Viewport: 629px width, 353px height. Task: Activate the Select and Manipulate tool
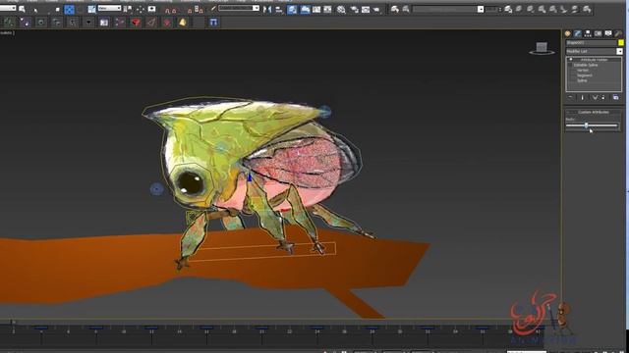(x=141, y=9)
